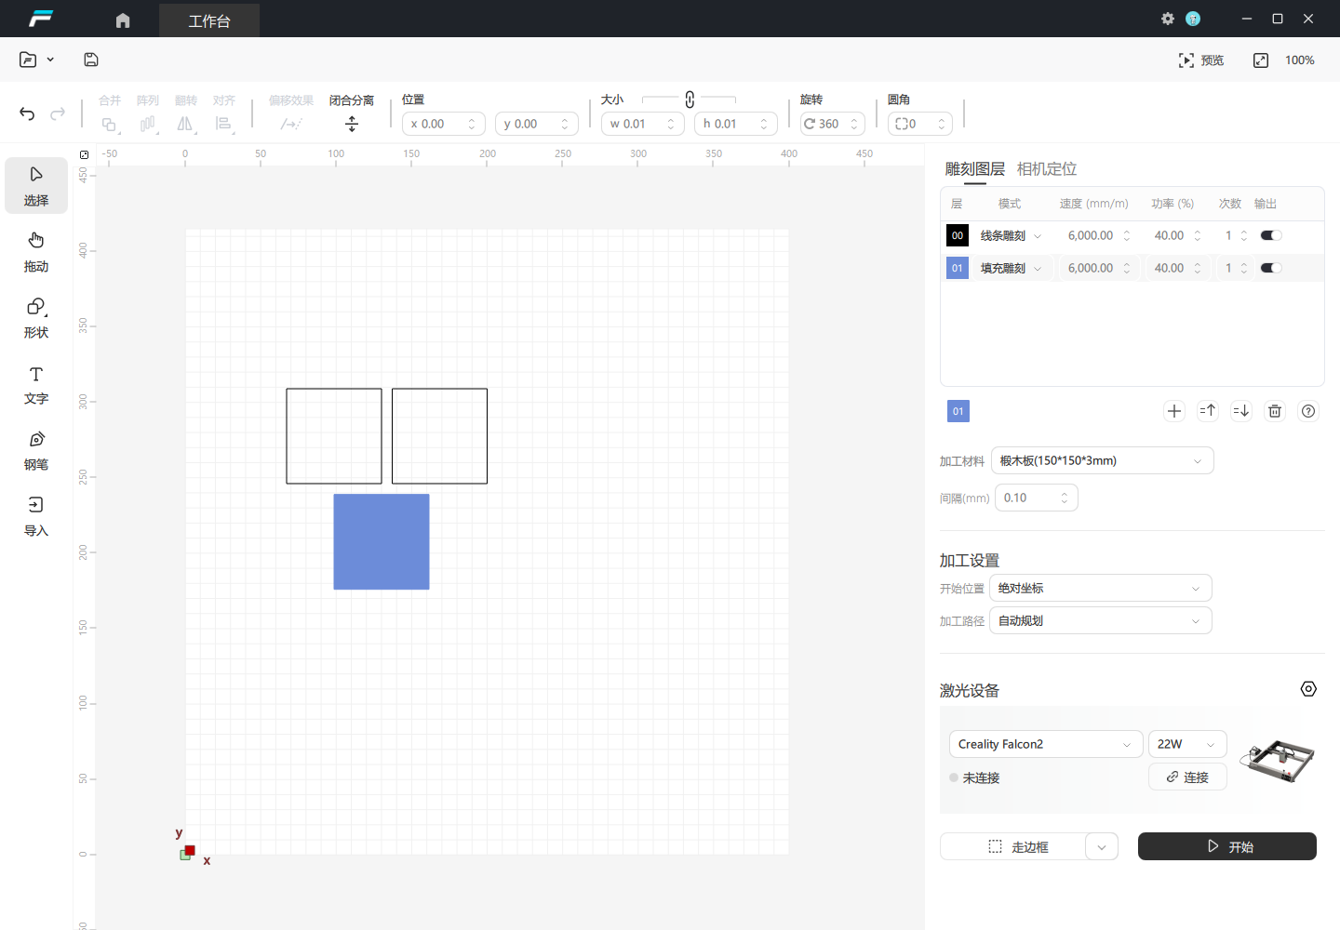Delete layer with trash icon

click(1275, 411)
